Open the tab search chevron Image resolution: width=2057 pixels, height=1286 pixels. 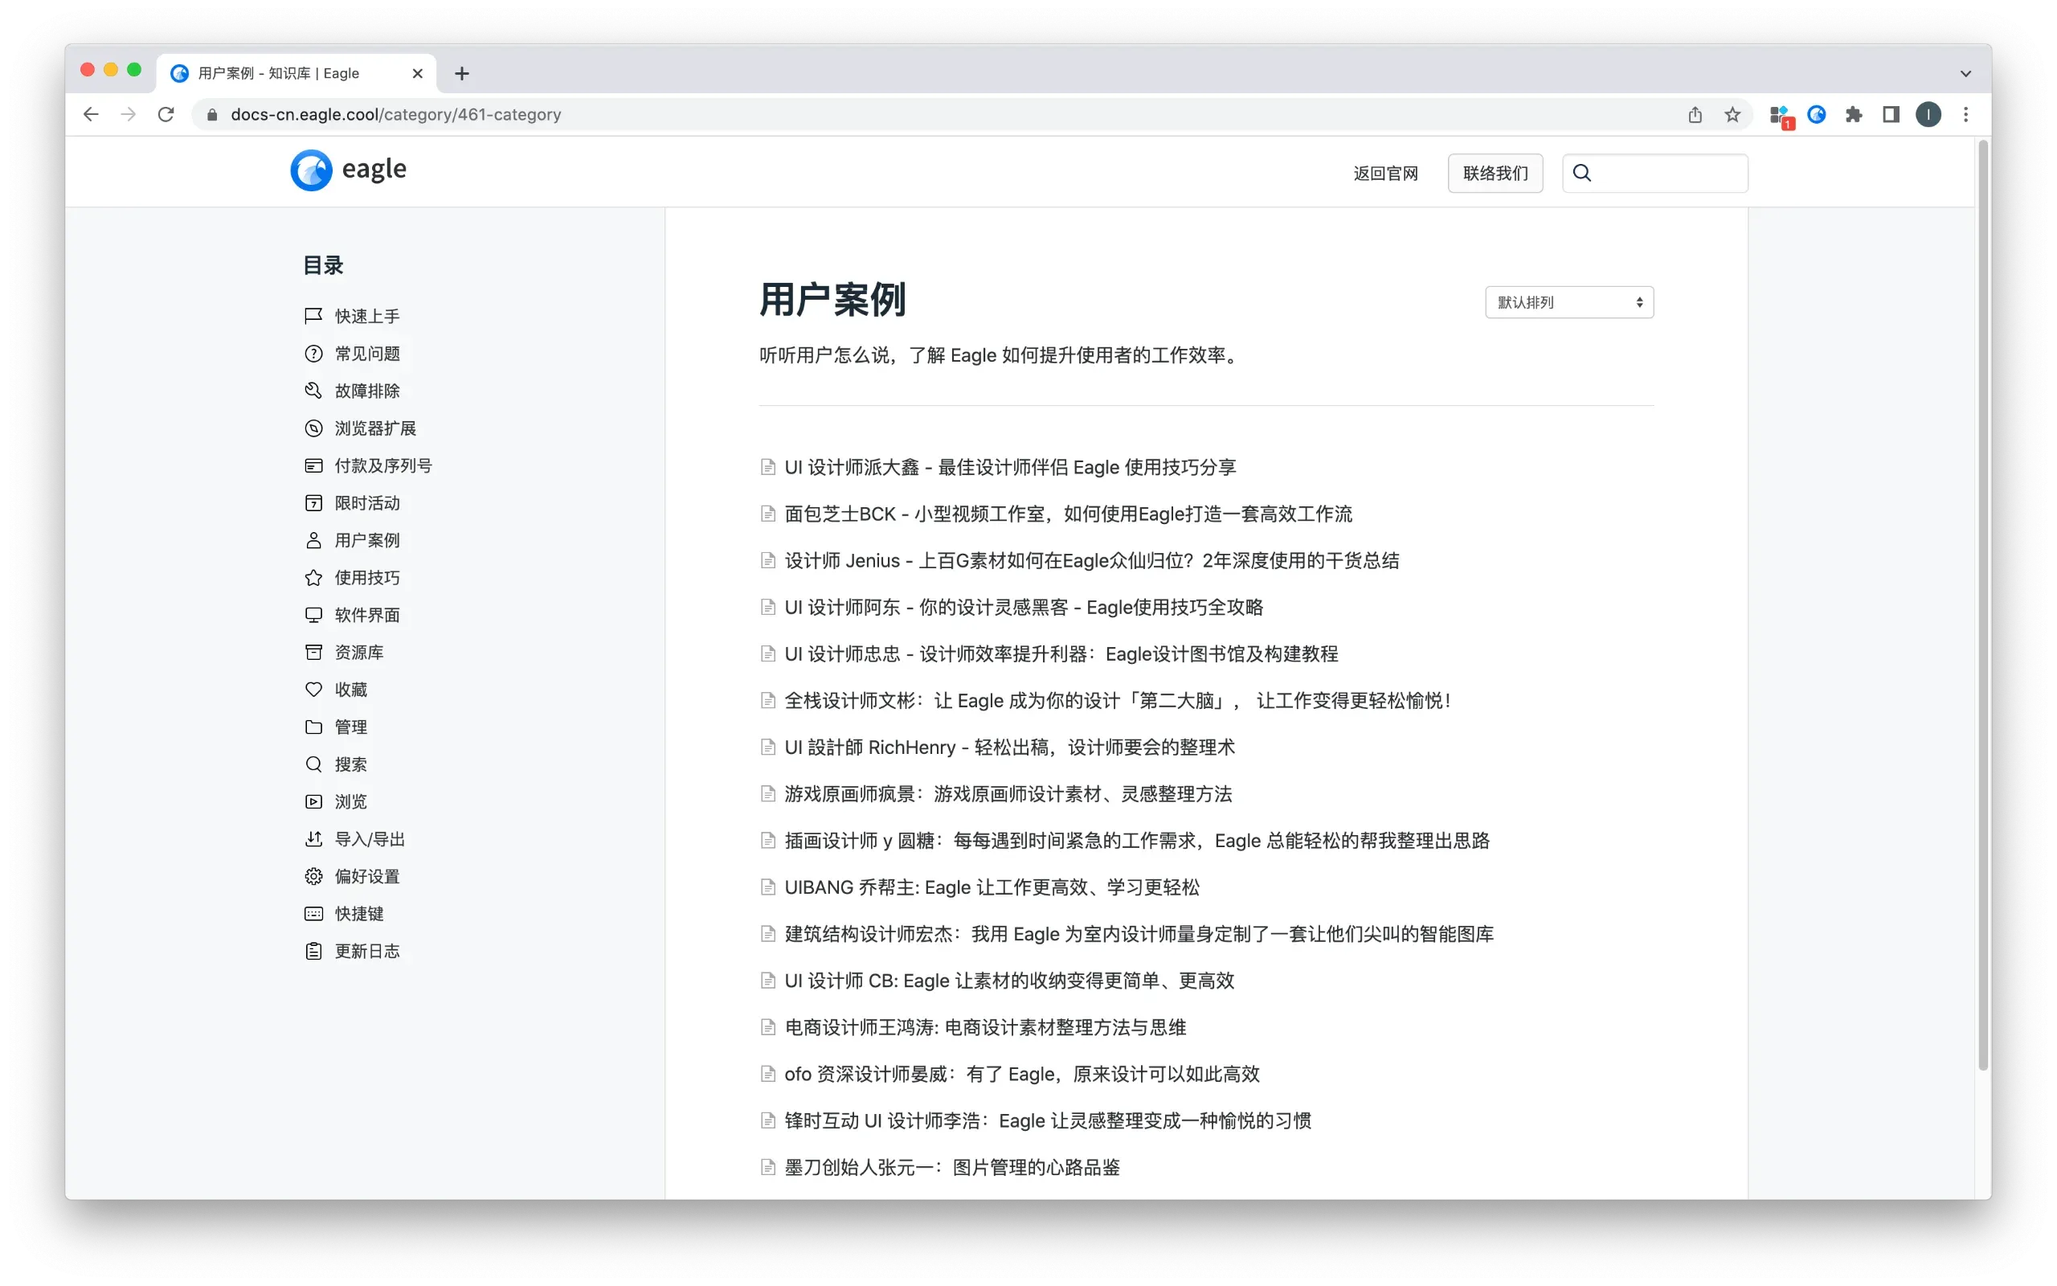click(x=1966, y=74)
